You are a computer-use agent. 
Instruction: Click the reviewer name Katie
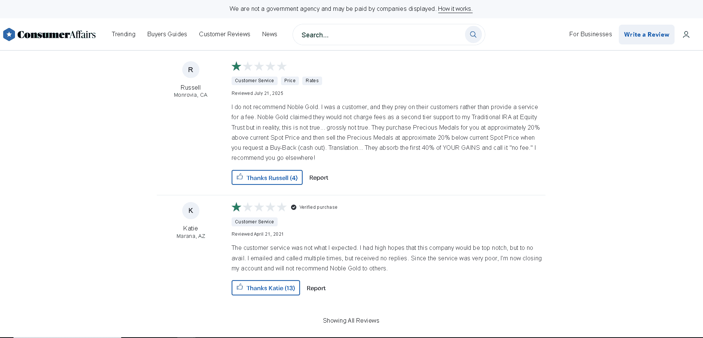pos(191,228)
